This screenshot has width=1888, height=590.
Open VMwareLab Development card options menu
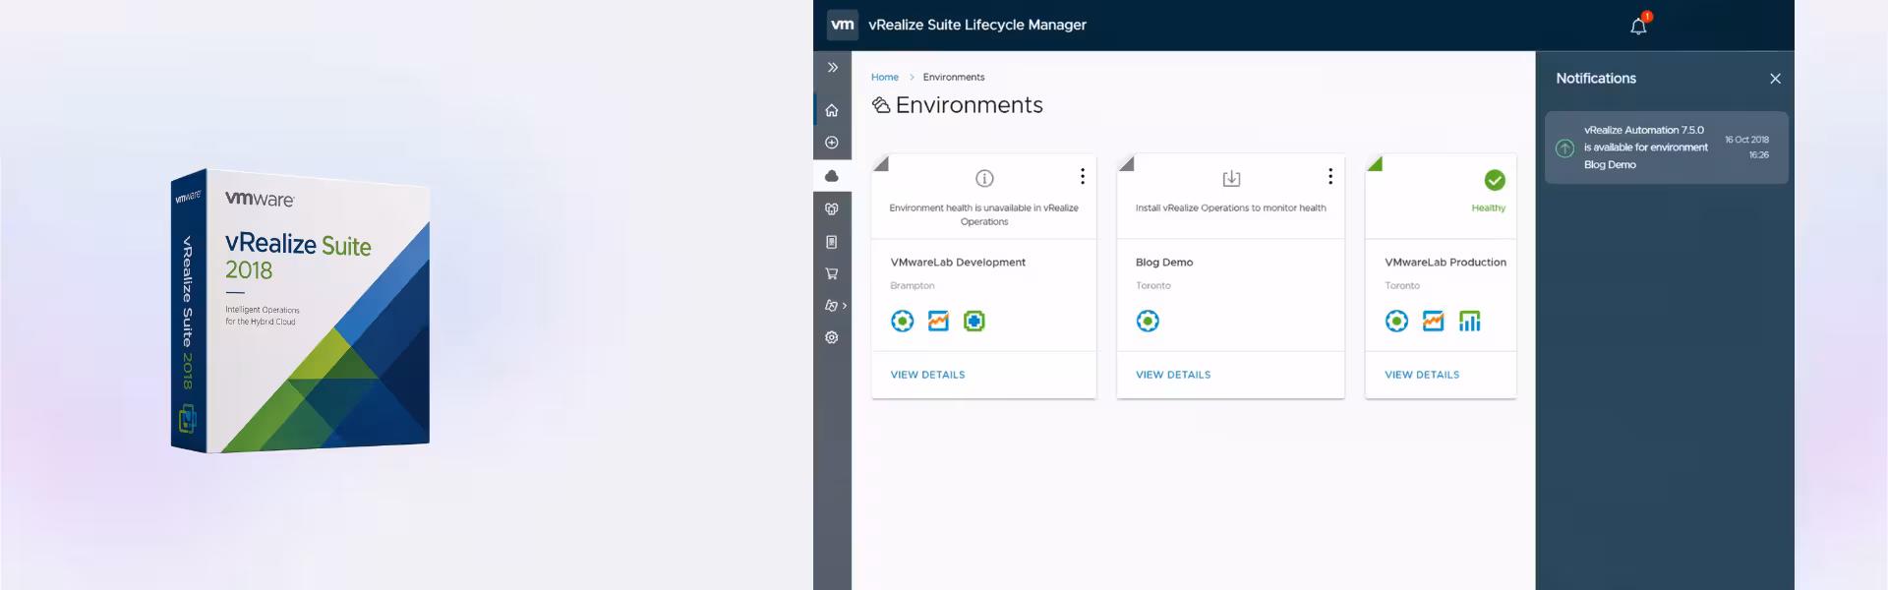[x=1083, y=176]
